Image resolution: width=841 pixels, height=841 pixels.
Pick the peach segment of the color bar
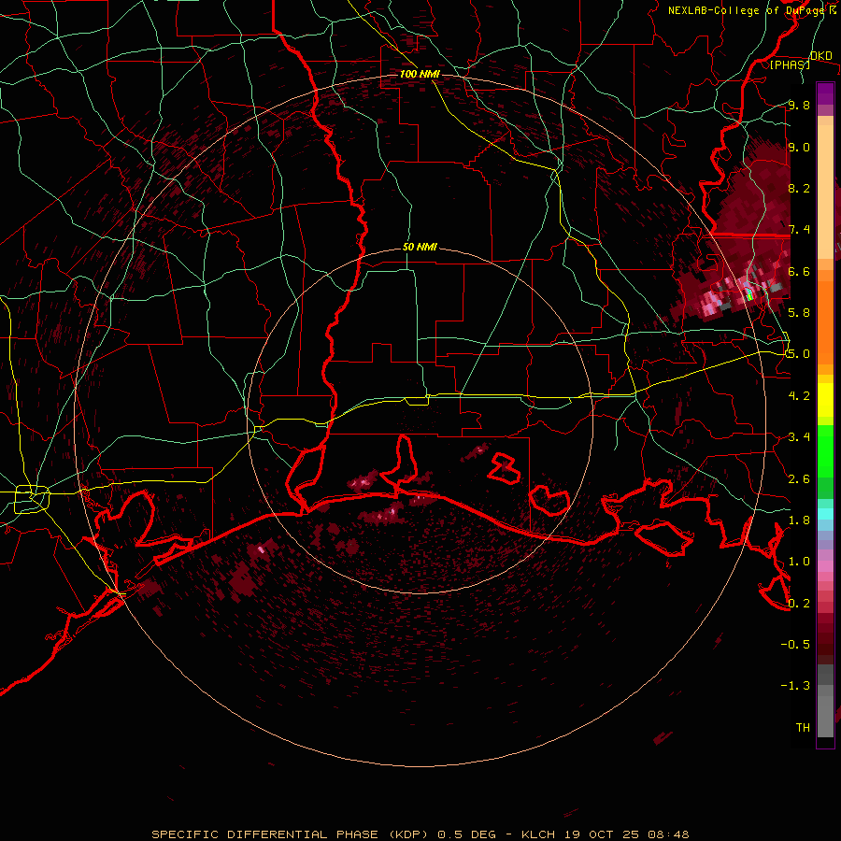(825, 193)
